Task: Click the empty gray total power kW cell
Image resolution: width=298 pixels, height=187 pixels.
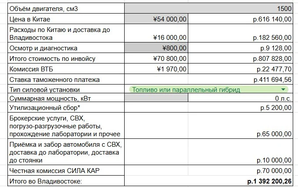Action: [x=156, y=98]
